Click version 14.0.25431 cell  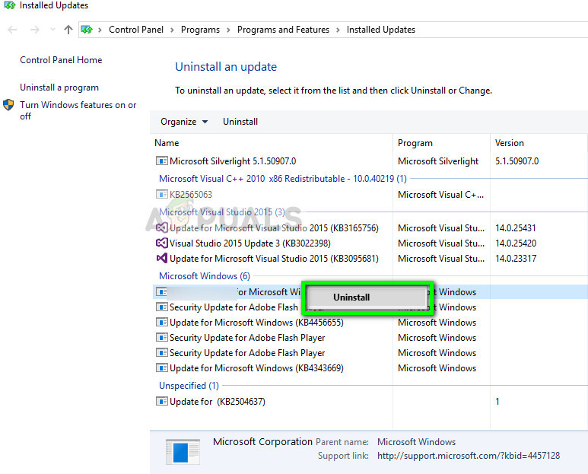(516, 228)
